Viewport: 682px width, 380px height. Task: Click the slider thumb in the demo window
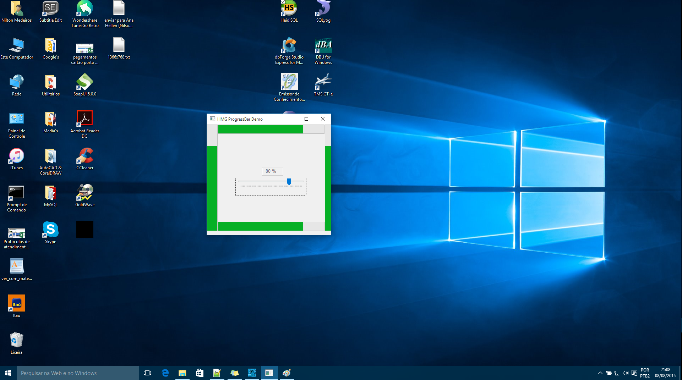[289, 182]
